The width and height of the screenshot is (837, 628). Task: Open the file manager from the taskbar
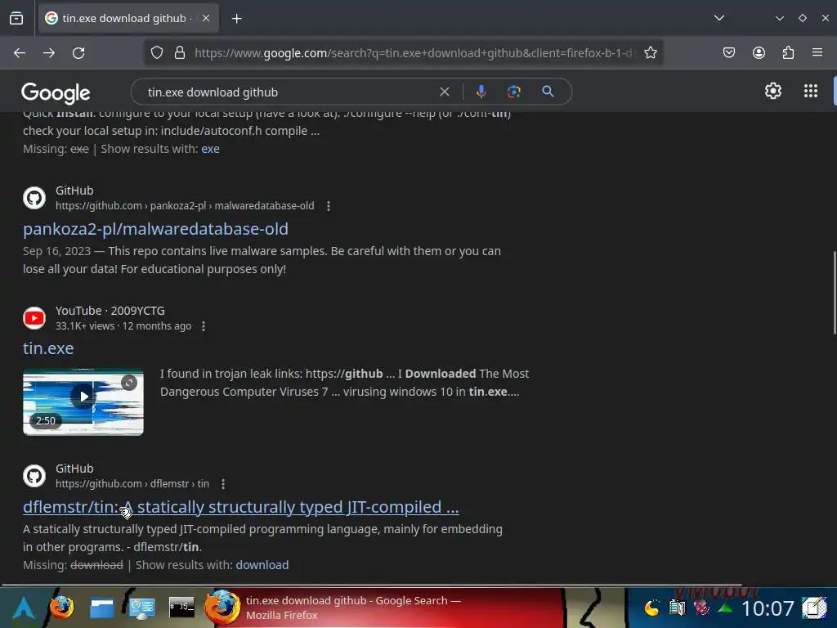click(102, 608)
